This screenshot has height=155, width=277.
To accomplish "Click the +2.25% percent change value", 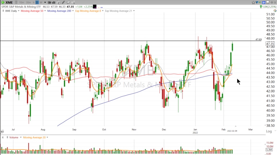I will click(88, 7).
